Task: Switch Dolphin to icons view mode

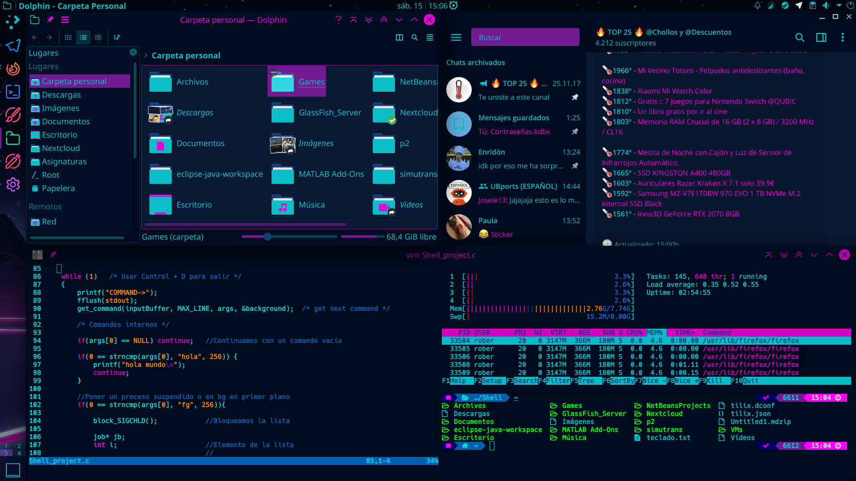Action: 68,37
